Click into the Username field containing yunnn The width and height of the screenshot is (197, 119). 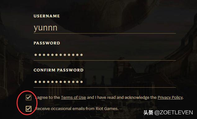[x=105, y=28]
